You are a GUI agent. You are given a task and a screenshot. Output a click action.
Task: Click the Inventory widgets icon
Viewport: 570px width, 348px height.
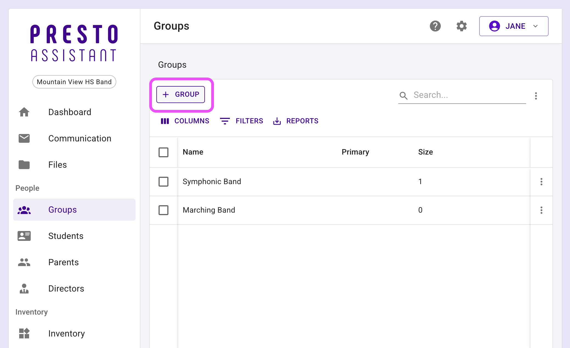pyautogui.click(x=24, y=333)
